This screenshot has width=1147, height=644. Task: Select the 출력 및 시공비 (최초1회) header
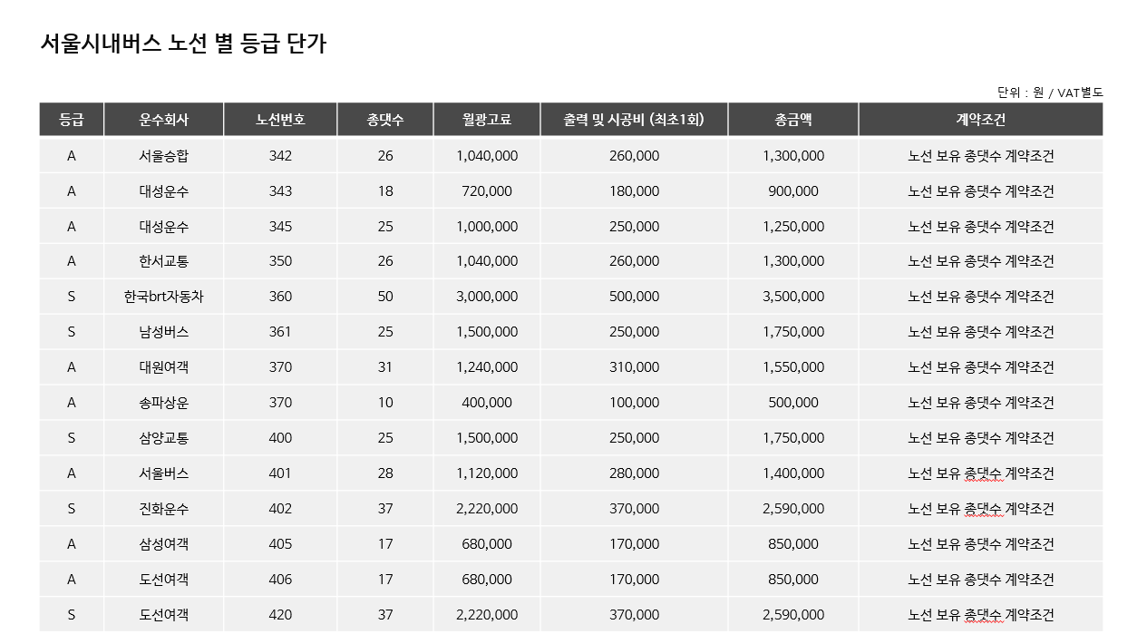[x=634, y=120]
